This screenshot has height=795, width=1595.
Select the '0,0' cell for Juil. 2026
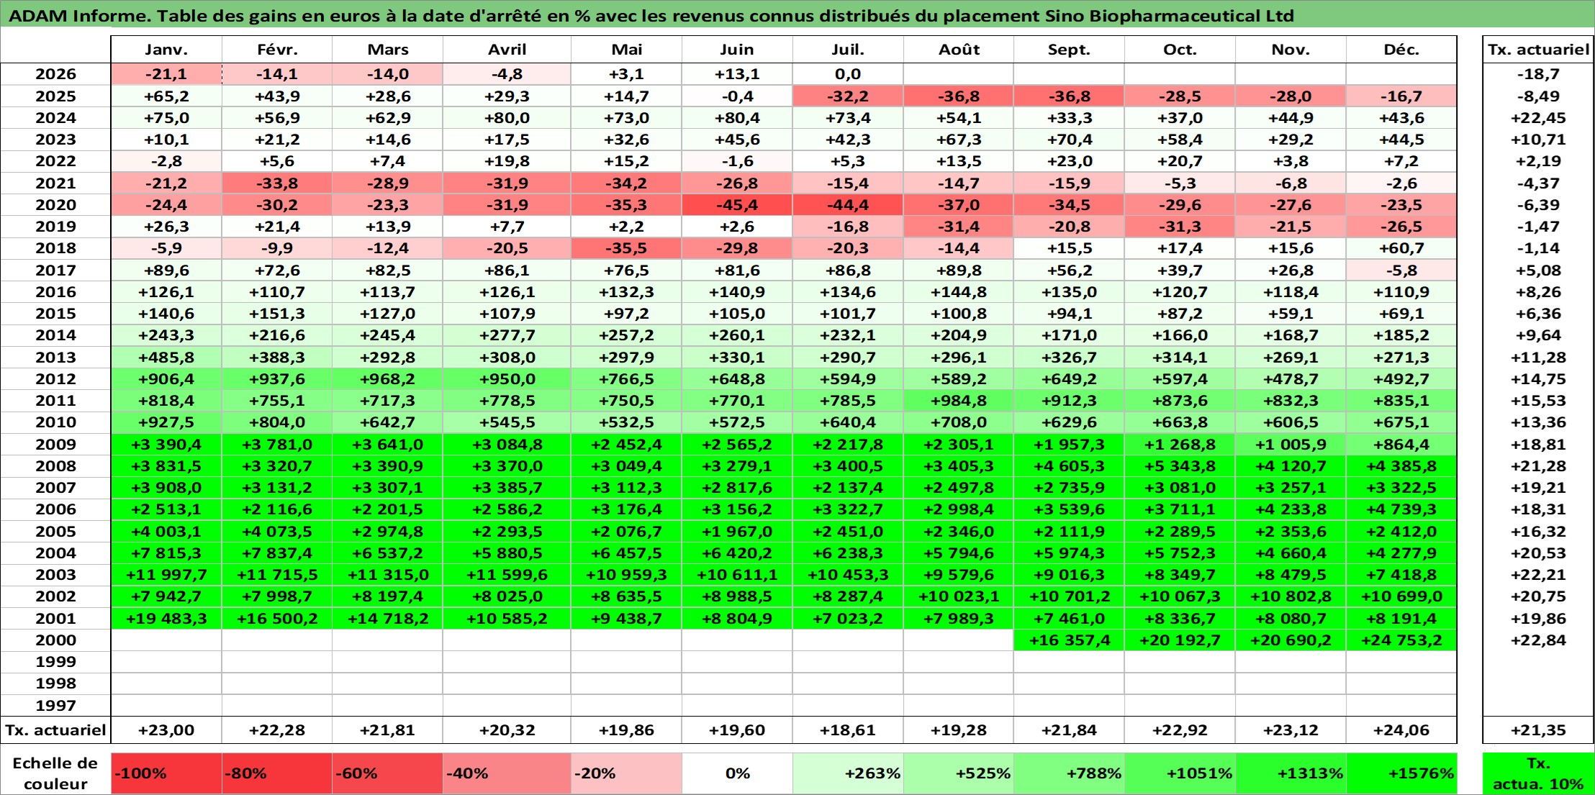pos(848,74)
